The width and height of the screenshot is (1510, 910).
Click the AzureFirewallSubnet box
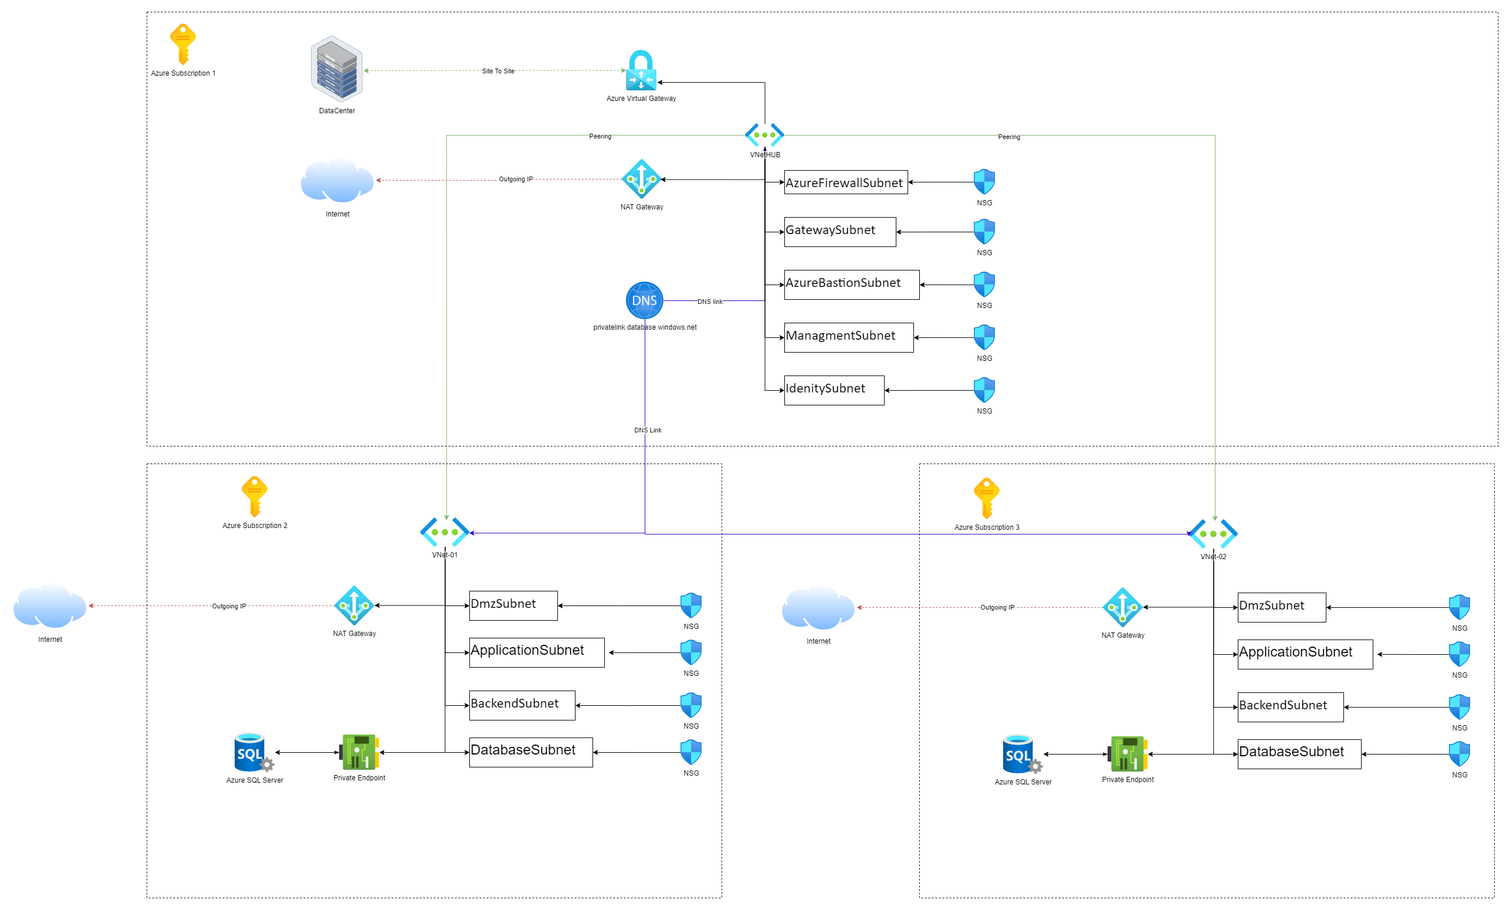coord(845,182)
